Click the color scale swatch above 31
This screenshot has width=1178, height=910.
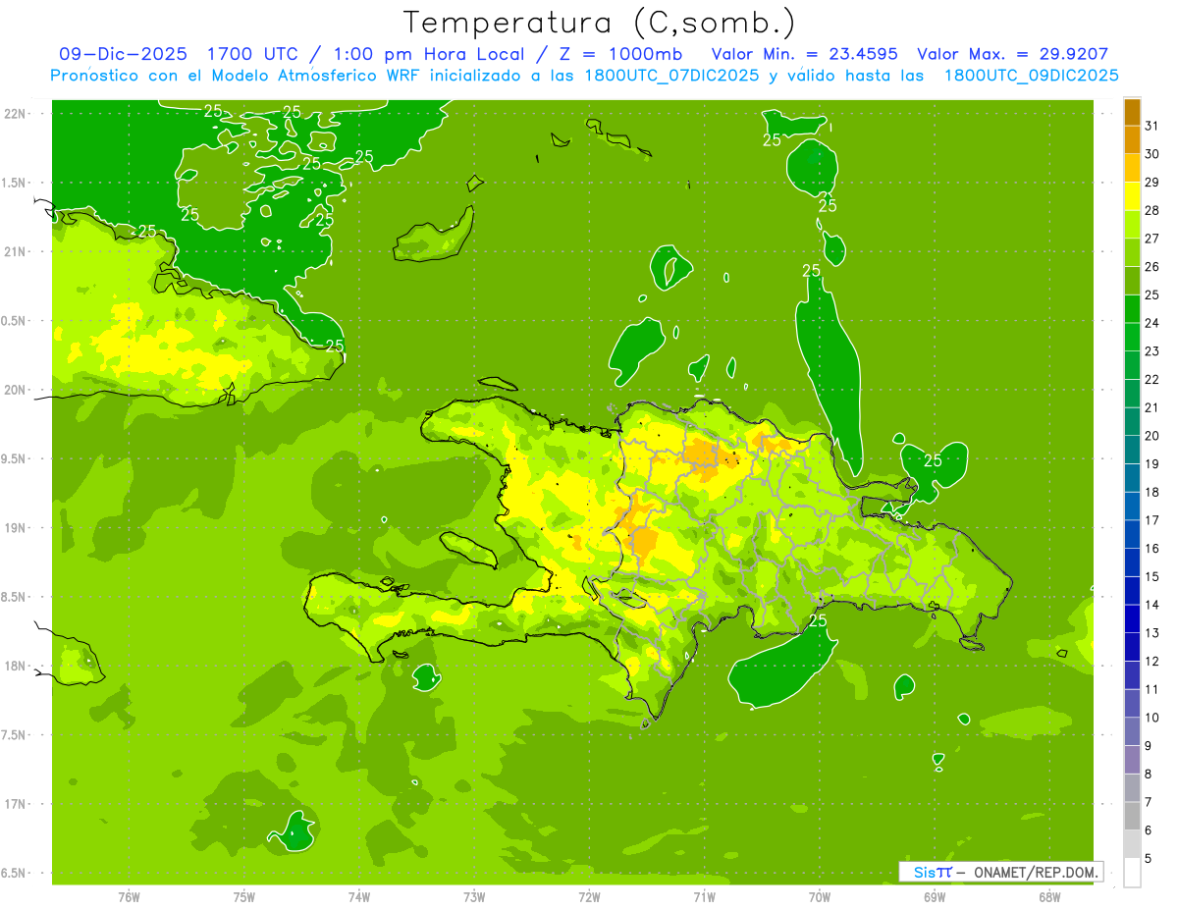(1132, 111)
